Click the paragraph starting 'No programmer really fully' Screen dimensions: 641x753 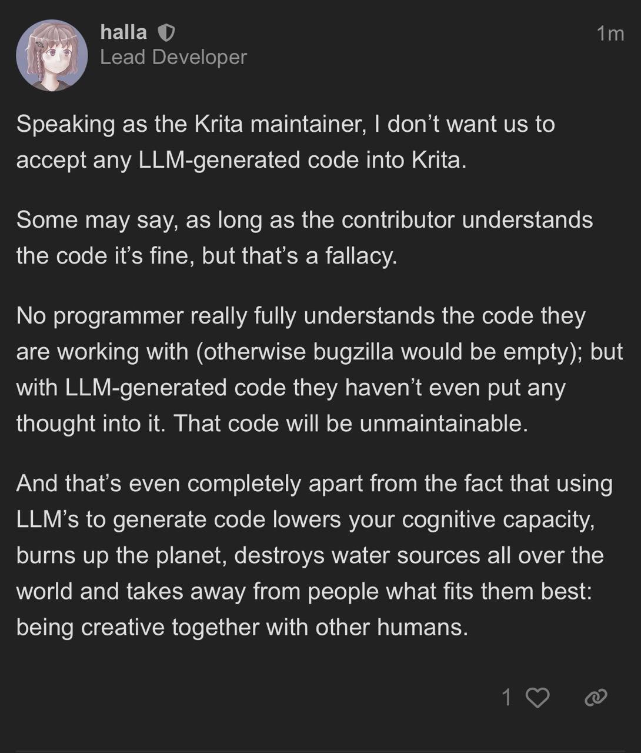[319, 369]
